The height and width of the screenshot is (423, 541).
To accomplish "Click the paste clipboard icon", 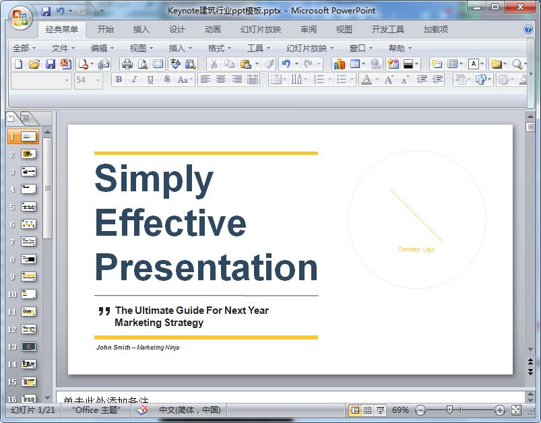I will [x=246, y=64].
